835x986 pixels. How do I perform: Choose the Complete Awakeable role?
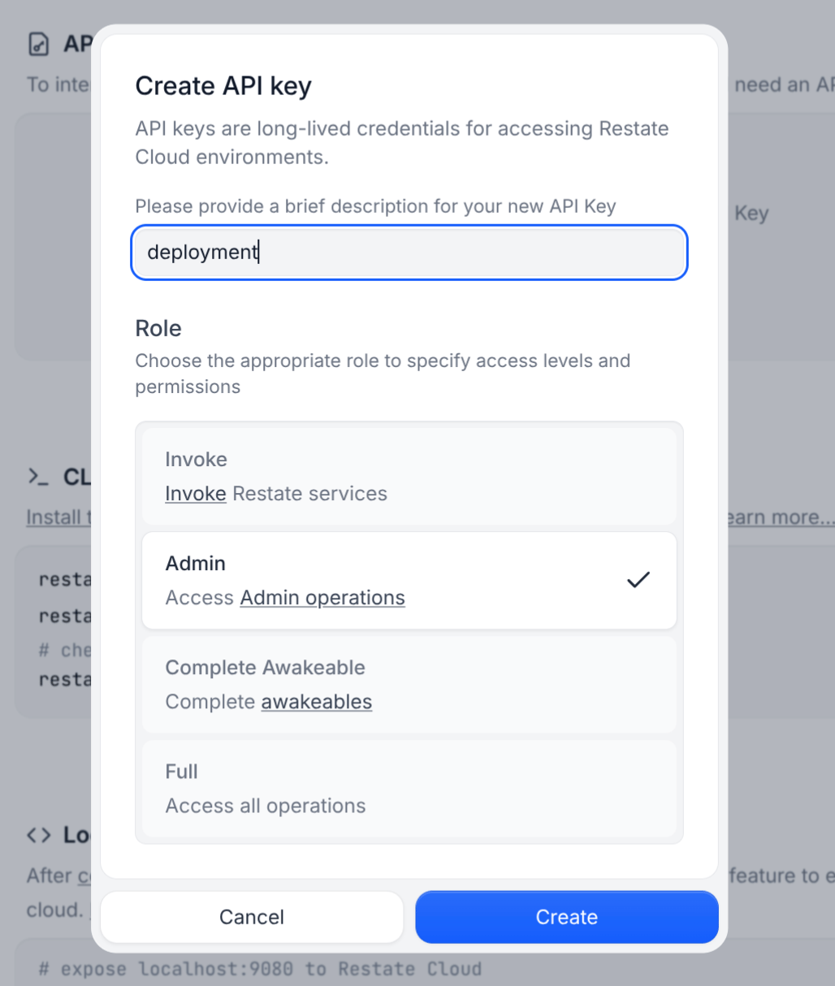click(409, 684)
